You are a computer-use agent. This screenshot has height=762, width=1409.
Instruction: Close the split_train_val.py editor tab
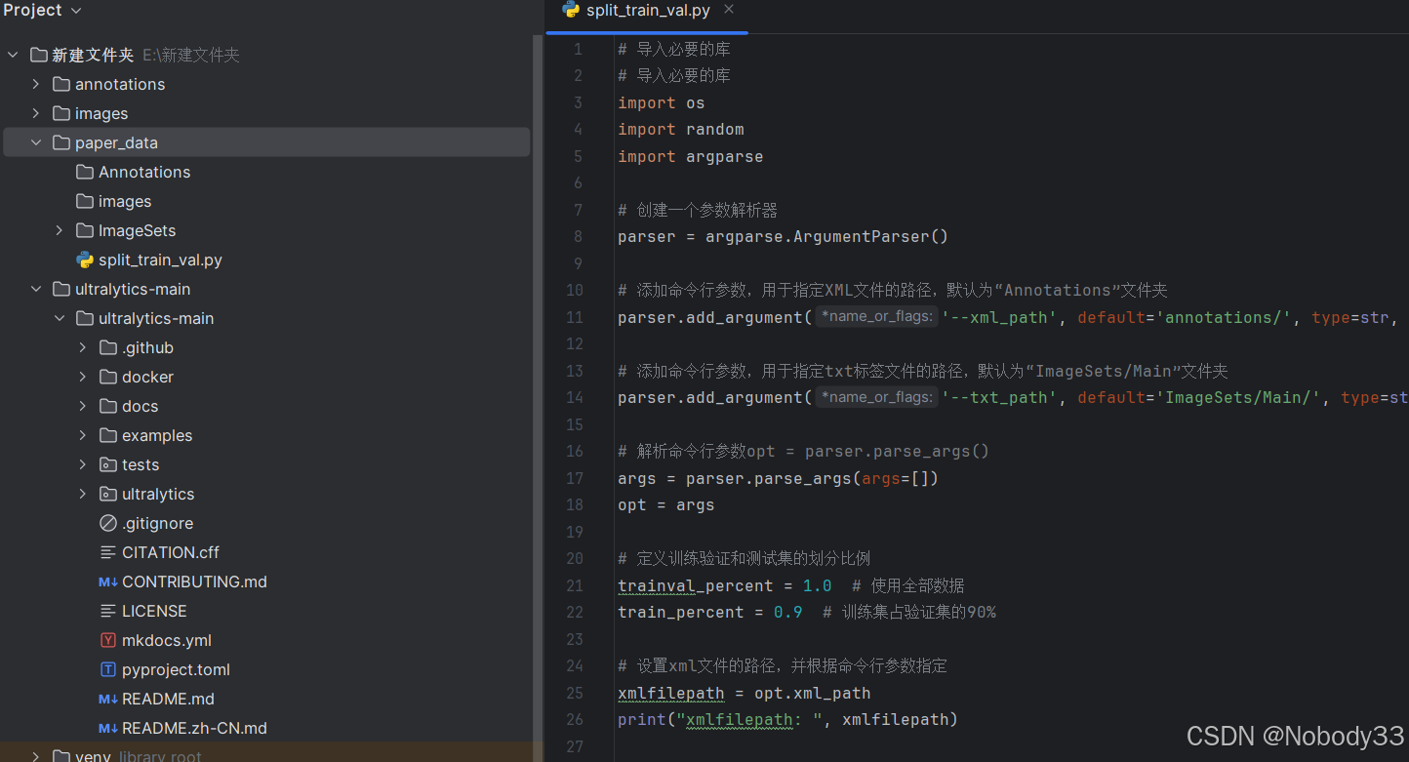point(729,10)
